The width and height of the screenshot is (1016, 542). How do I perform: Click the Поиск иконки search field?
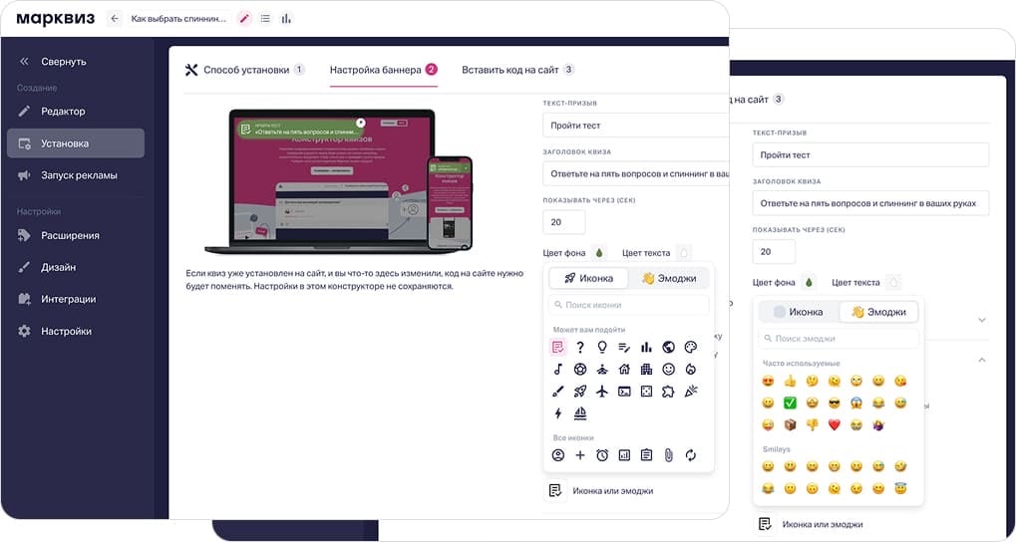coord(628,305)
